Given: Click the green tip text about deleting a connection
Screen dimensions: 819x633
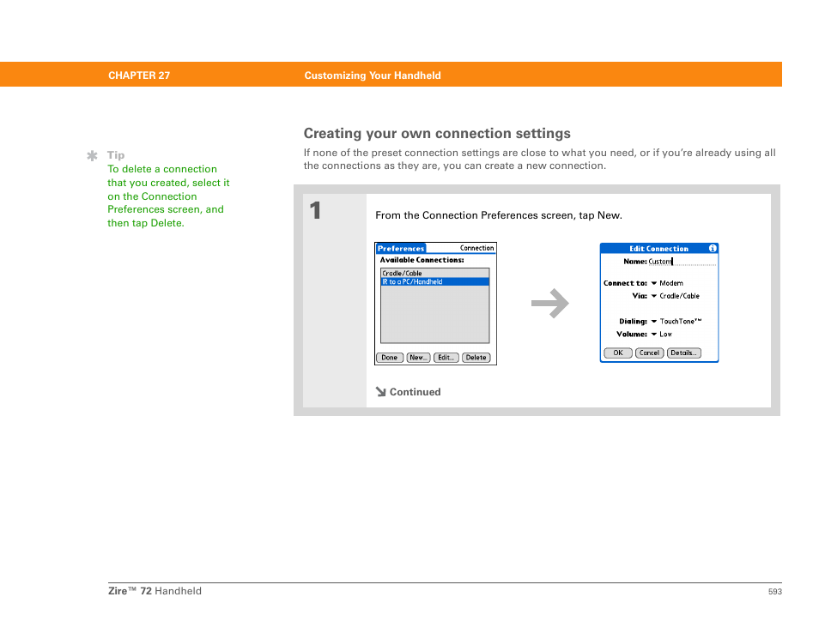Looking at the screenshot, I should [x=168, y=196].
